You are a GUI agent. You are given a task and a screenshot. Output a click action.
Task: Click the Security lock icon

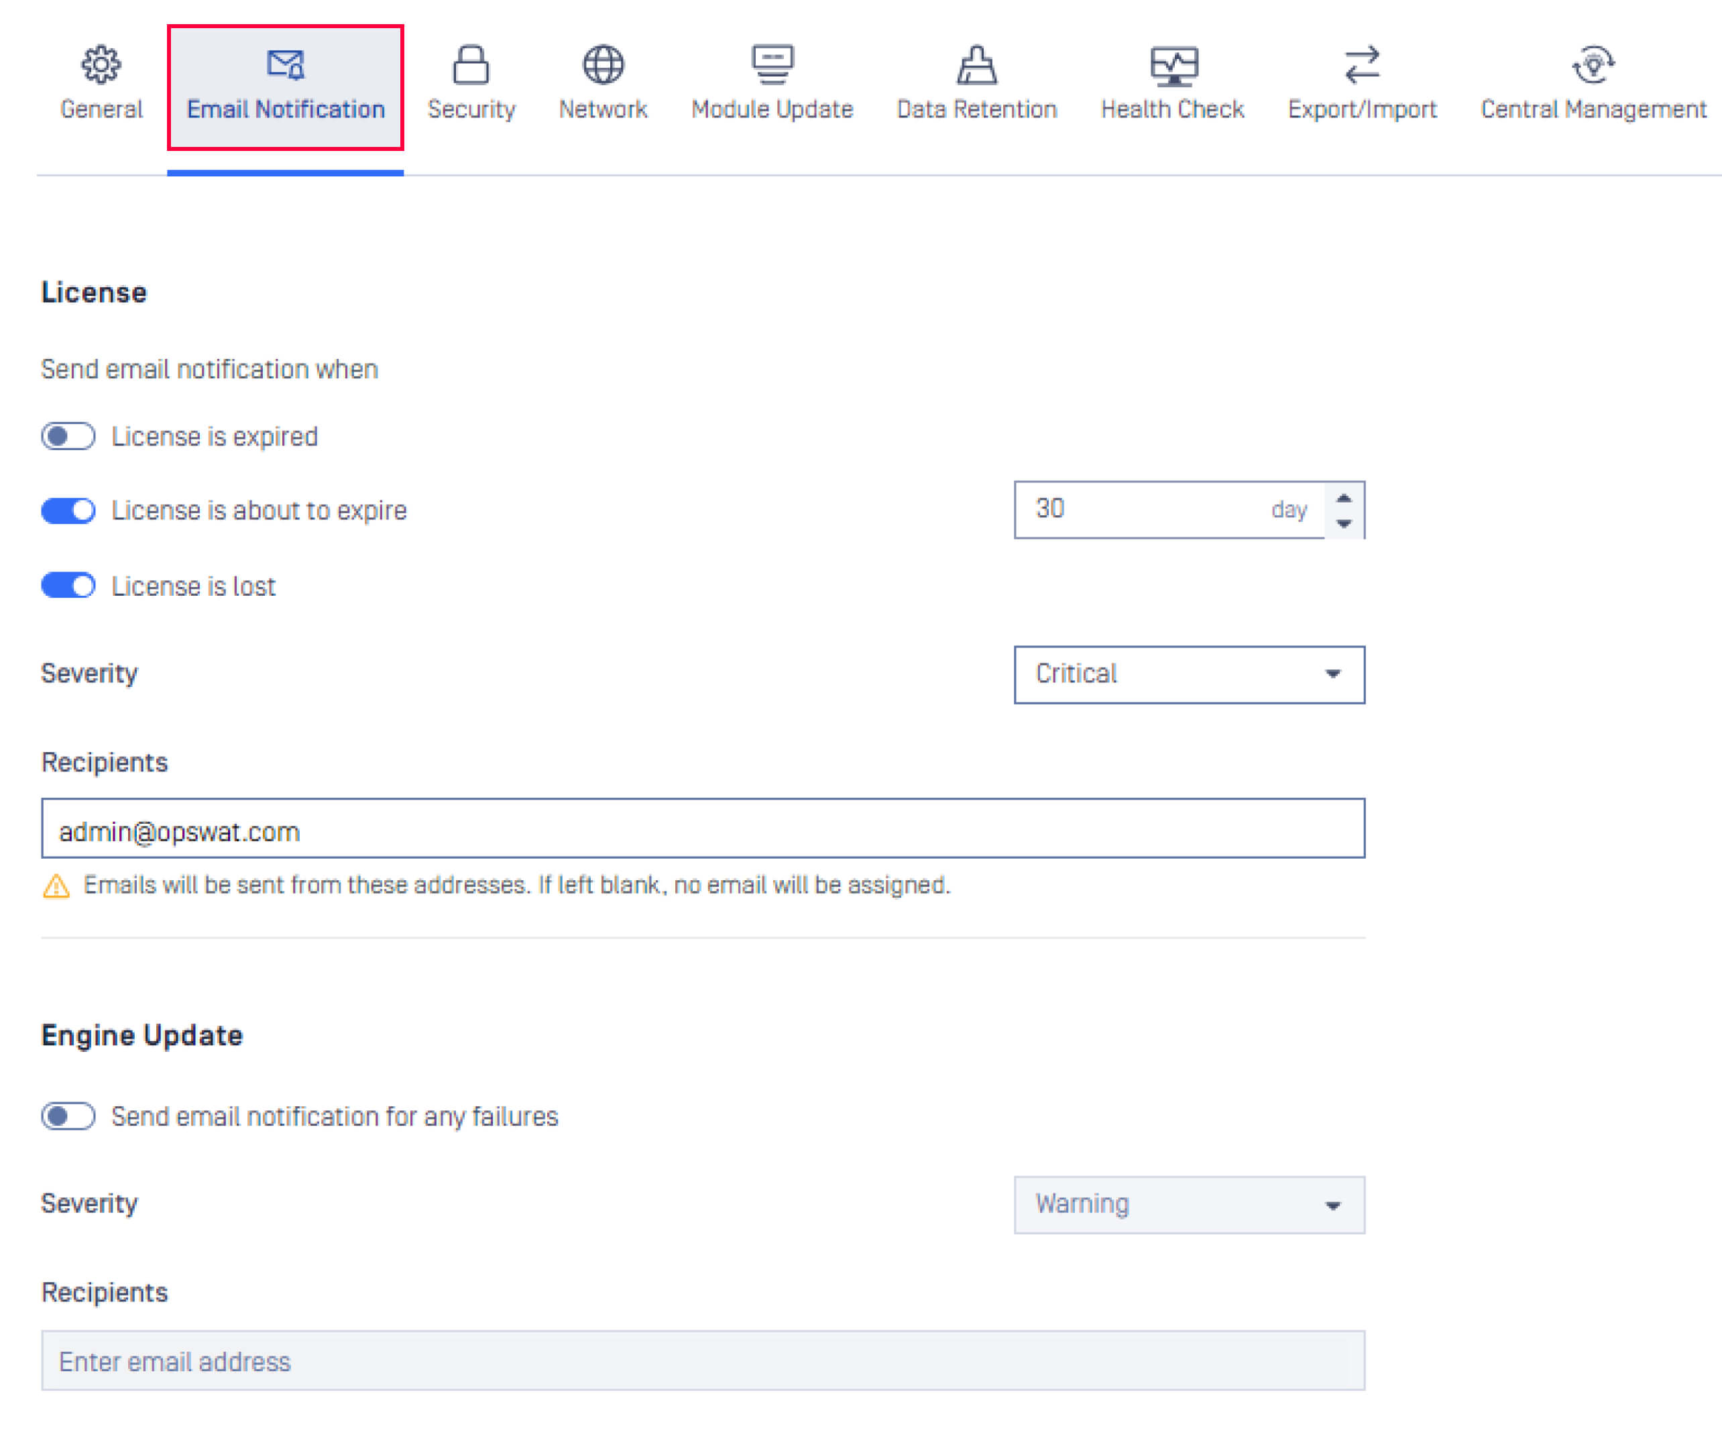pos(471,64)
